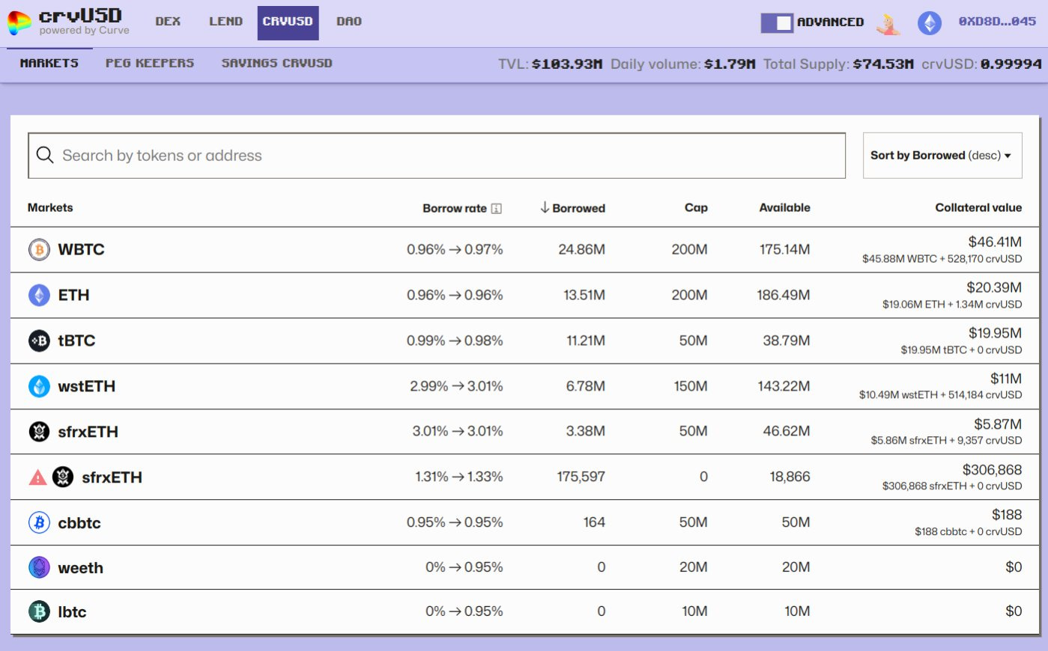Click the weeth token icon
The height and width of the screenshot is (651, 1048).
tap(39, 567)
